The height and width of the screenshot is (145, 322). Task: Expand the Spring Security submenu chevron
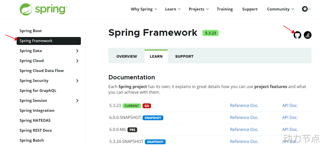tap(77, 81)
